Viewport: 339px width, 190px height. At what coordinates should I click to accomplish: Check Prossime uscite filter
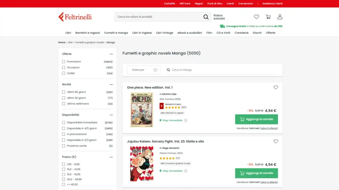[x=64, y=146]
